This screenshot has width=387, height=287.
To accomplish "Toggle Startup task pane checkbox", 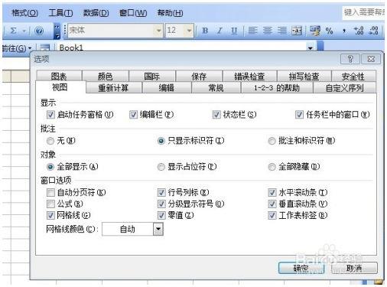I will click(50, 115).
